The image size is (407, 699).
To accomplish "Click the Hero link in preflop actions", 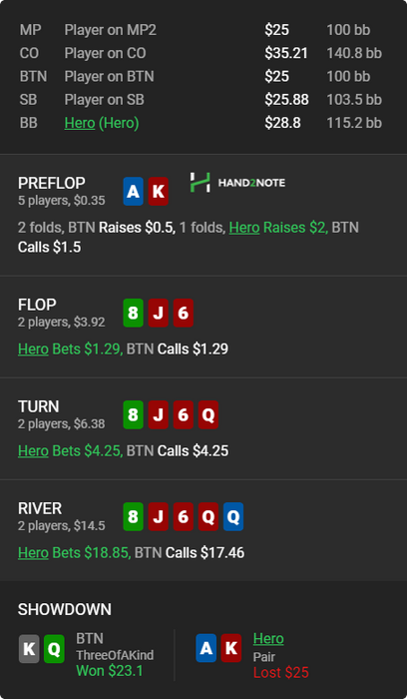I will [244, 228].
